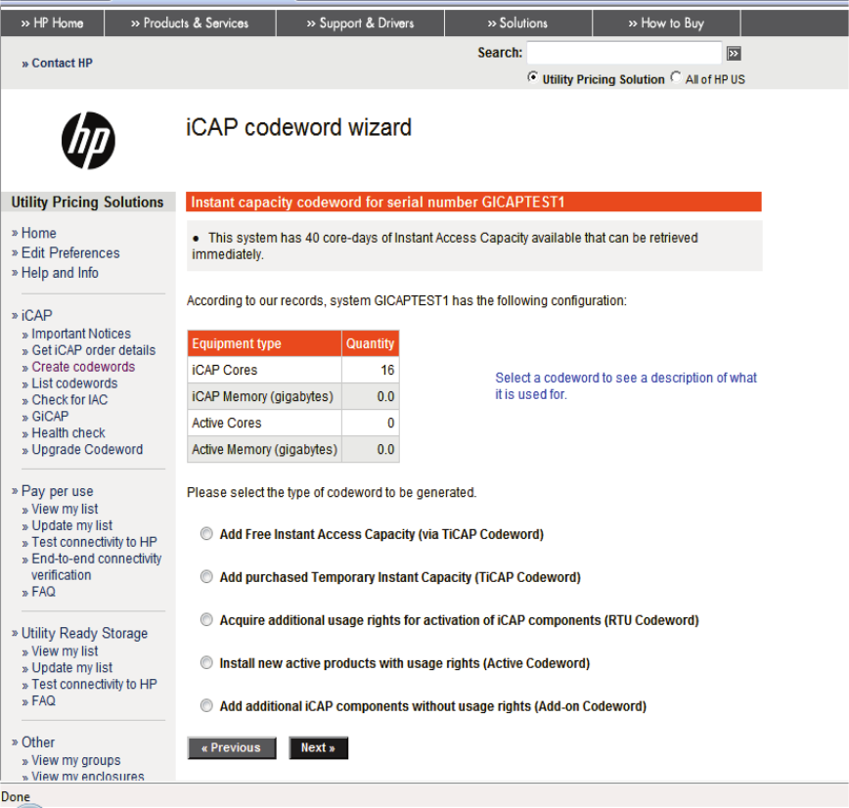Open List codewords link
Viewport: 849px width, 808px height.
[x=74, y=383]
